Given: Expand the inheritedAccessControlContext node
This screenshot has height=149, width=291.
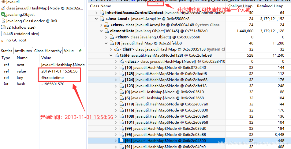Looking at the screenshot, I should coord(96,12).
